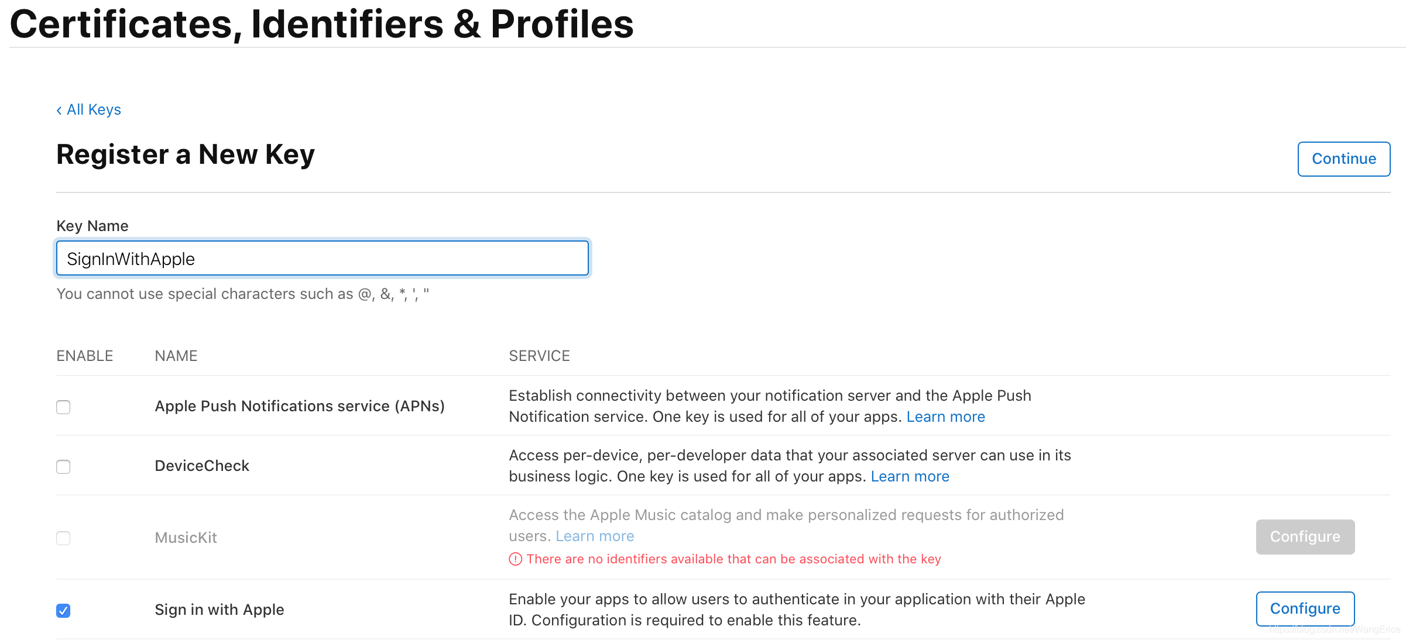
Task: Open Learn more link for APNs
Action: pyautogui.click(x=945, y=417)
